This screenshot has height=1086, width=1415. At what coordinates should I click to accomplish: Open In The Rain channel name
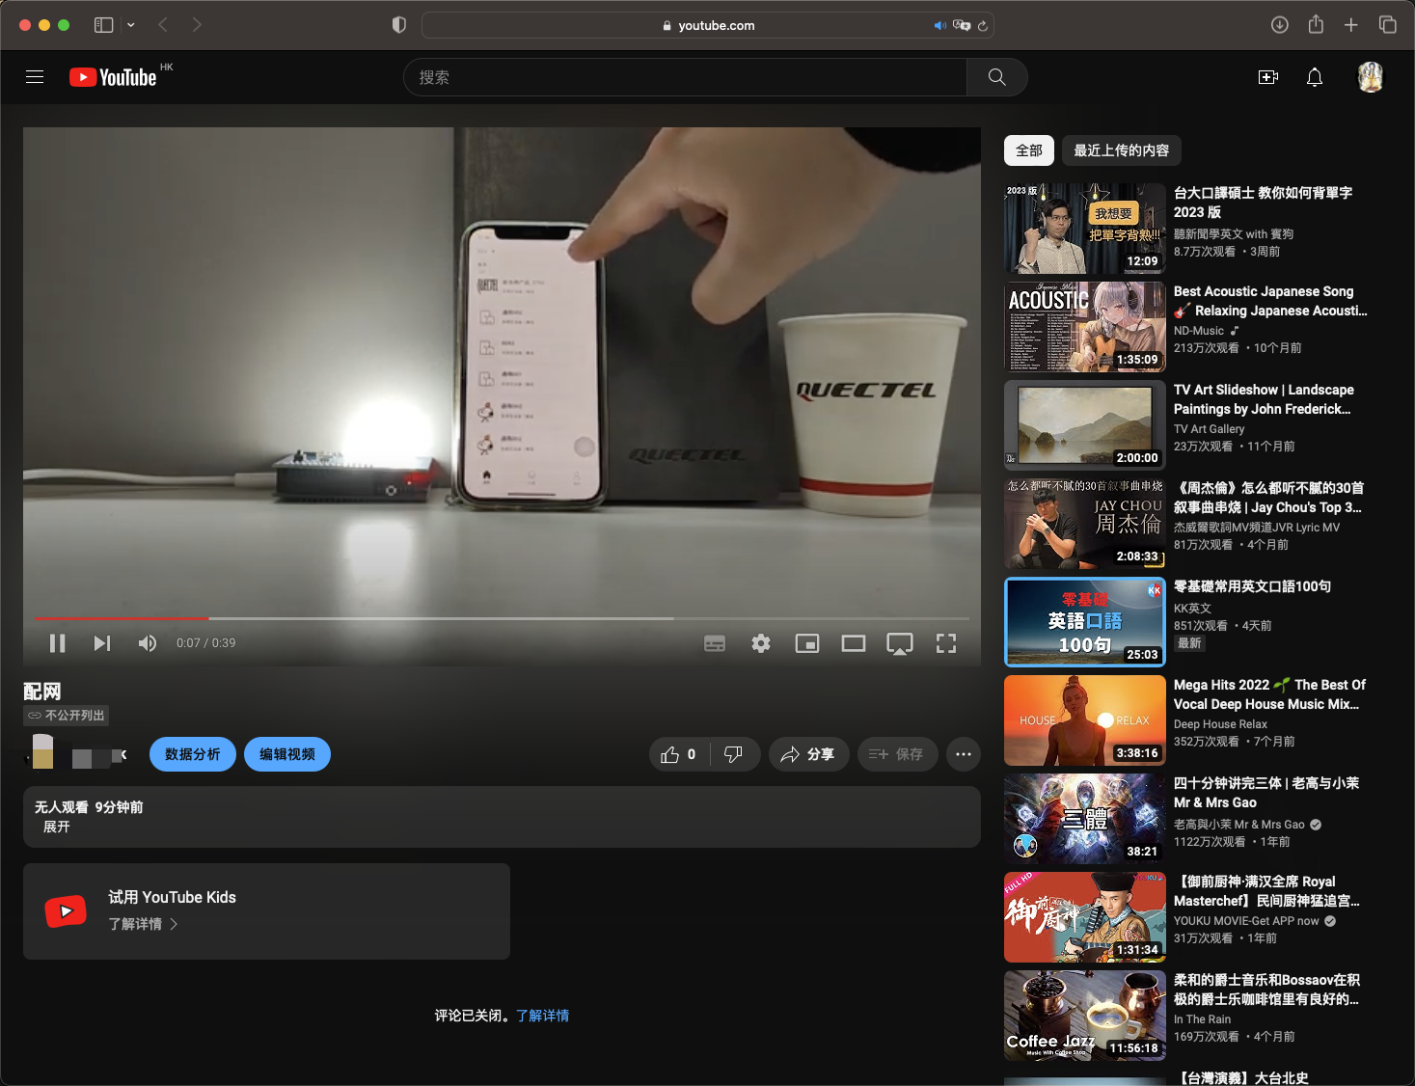(1203, 1019)
